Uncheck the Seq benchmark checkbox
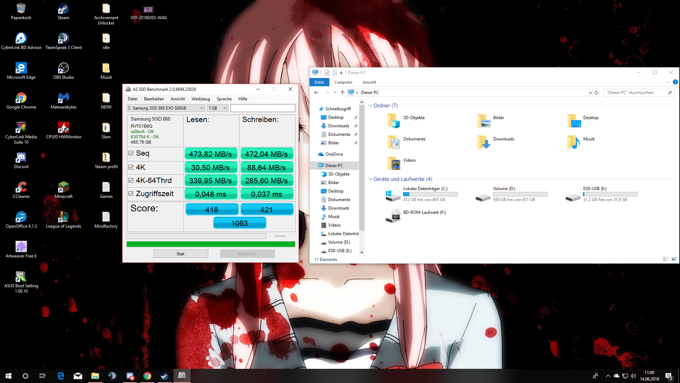This screenshot has width=680, height=383. 131,153
